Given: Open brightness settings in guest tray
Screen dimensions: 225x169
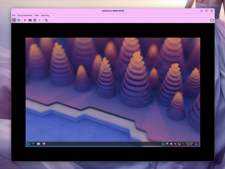Looking at the screenshot, I should coord(175,144).
